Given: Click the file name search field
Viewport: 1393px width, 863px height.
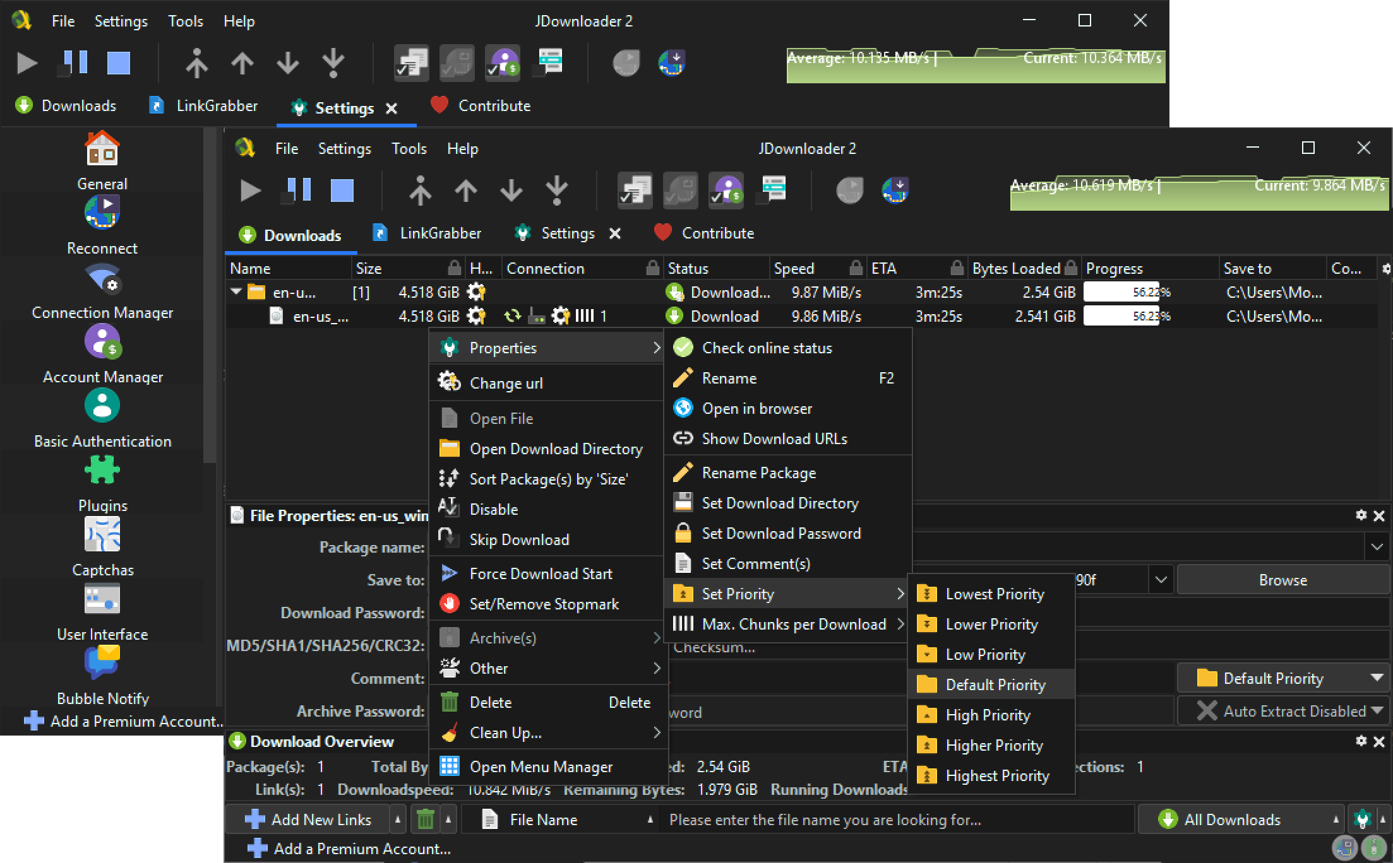Looking at the screenshot, I should (x=897, y=819).
